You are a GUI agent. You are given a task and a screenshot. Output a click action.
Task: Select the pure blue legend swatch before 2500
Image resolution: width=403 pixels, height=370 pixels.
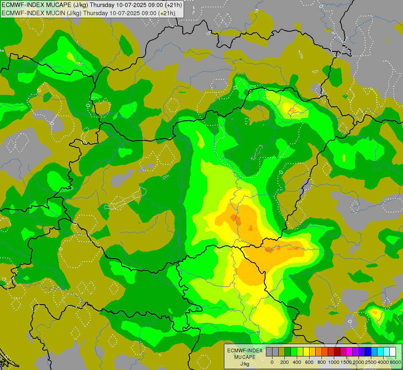[368, 351]
